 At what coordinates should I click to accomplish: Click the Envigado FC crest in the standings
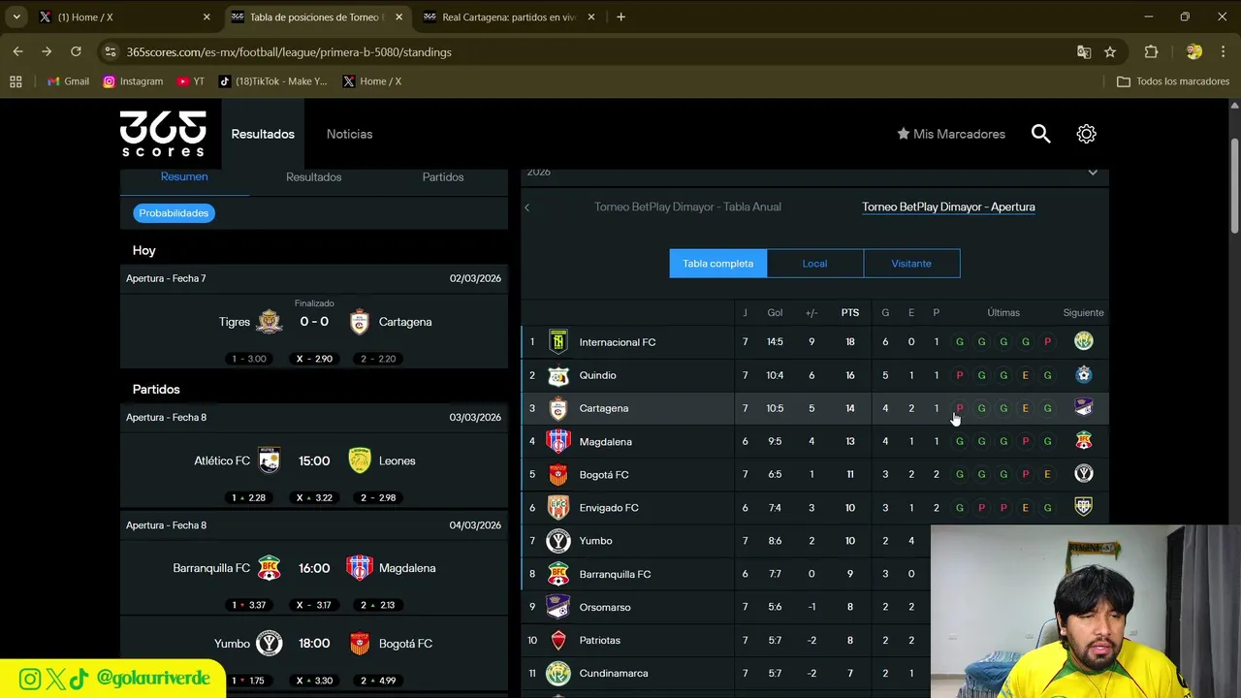click(558, 507)
